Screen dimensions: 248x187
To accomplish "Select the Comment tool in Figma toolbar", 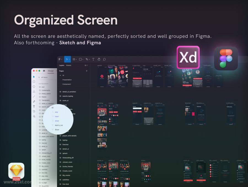I will (104, 59).
